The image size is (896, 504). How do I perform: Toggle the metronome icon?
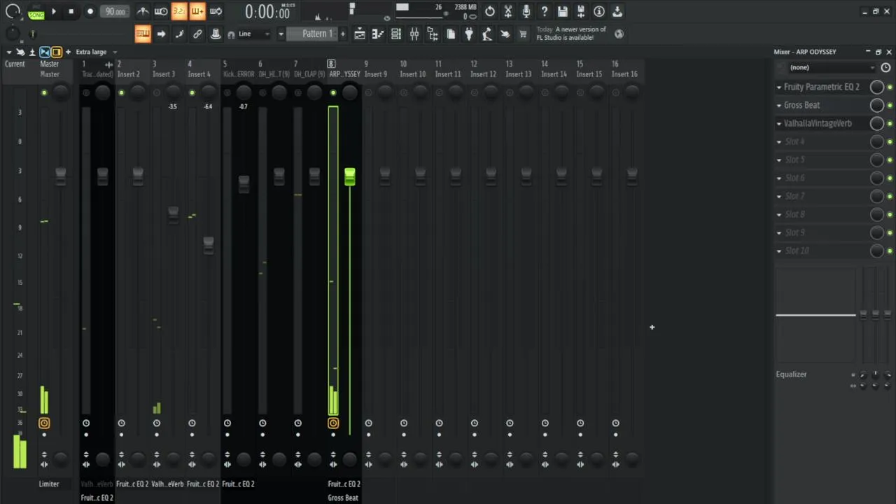[143, 11]
